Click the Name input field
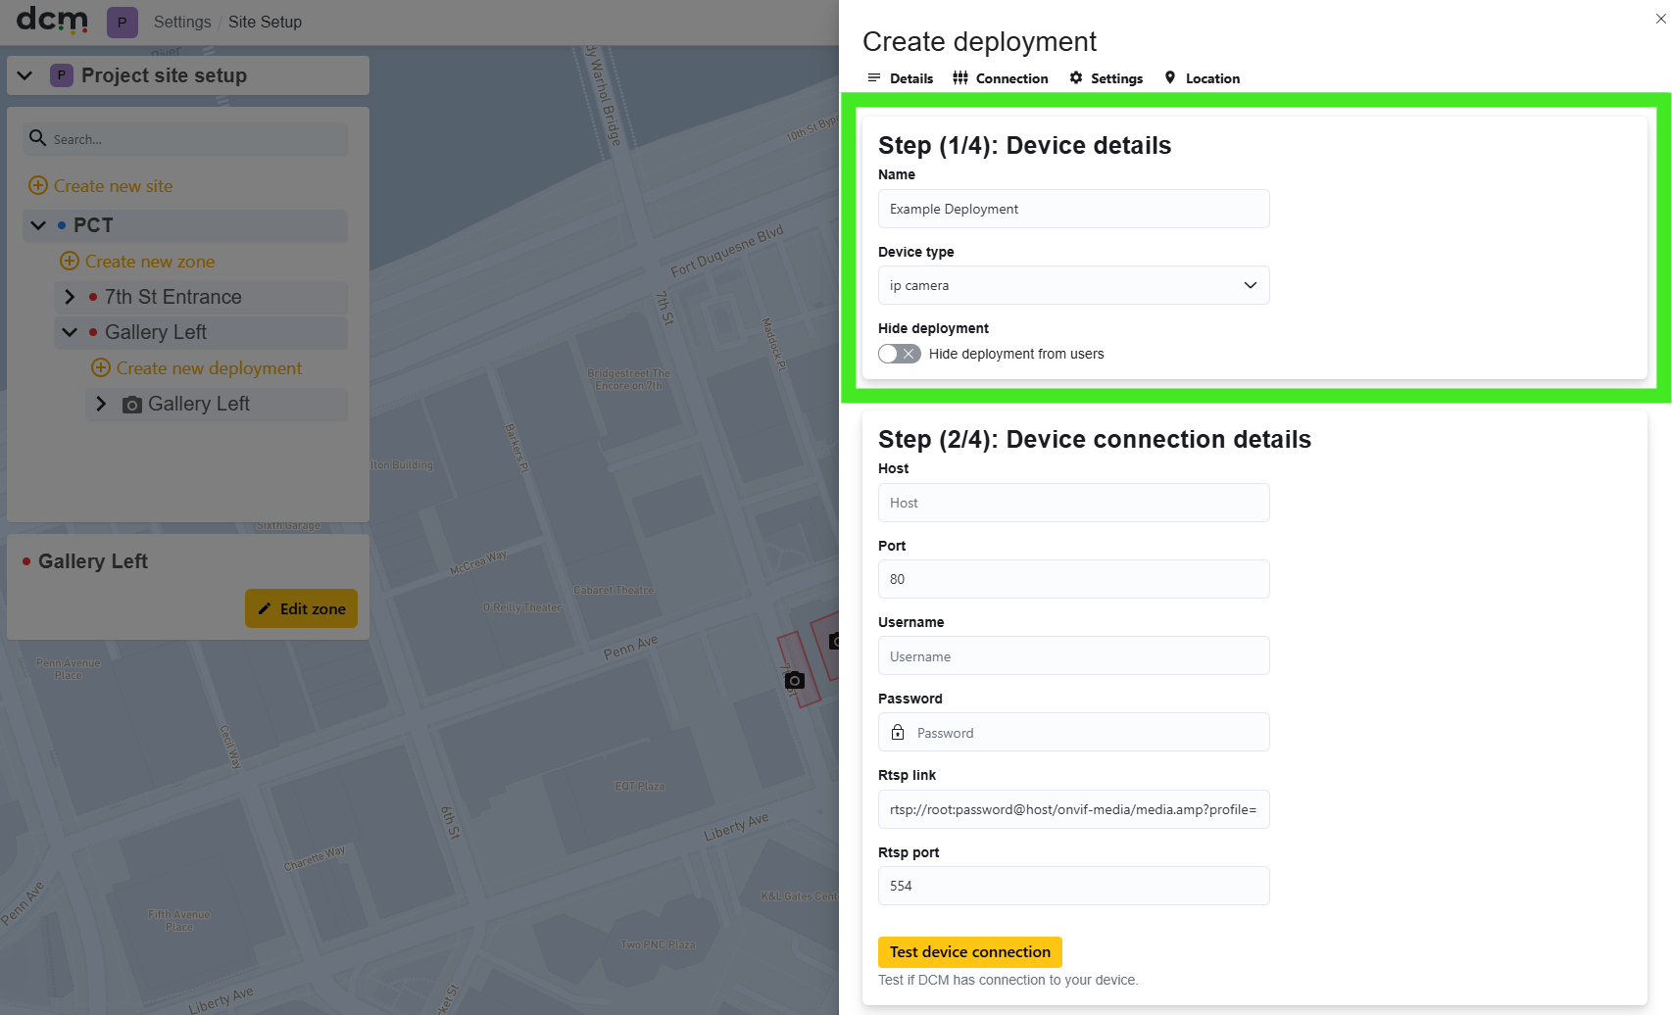The height and width of the screenshot is (1015, 1672). point(1074,209)
